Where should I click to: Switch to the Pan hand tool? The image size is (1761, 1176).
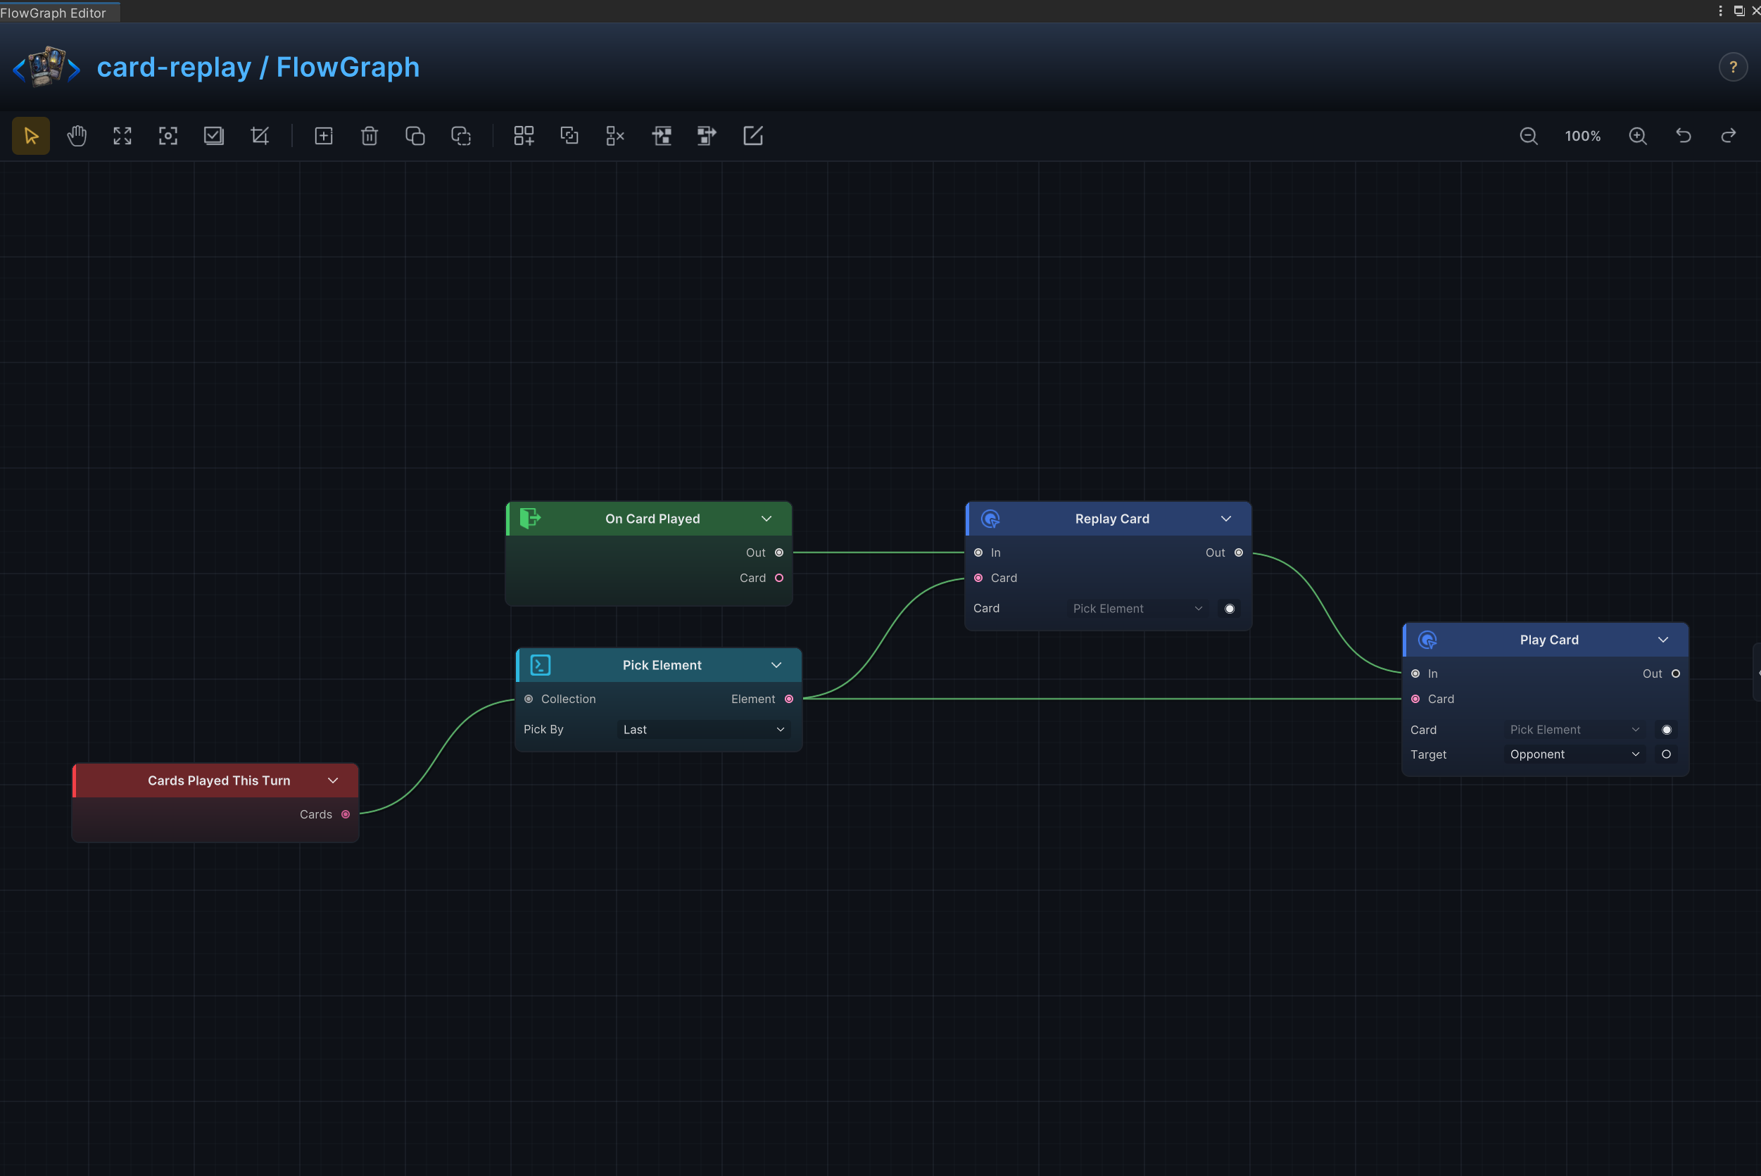(77, 136)
